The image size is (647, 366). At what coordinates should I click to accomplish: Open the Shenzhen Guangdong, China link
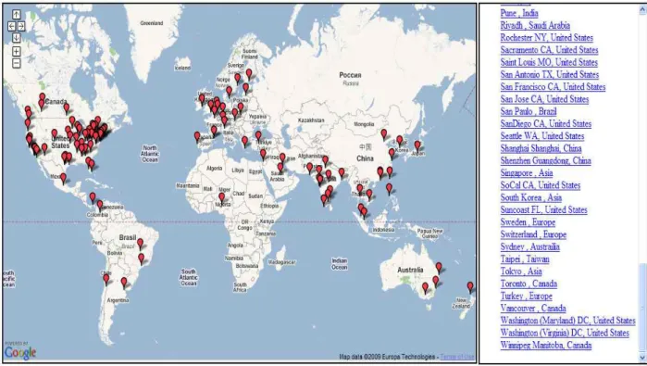545,160
